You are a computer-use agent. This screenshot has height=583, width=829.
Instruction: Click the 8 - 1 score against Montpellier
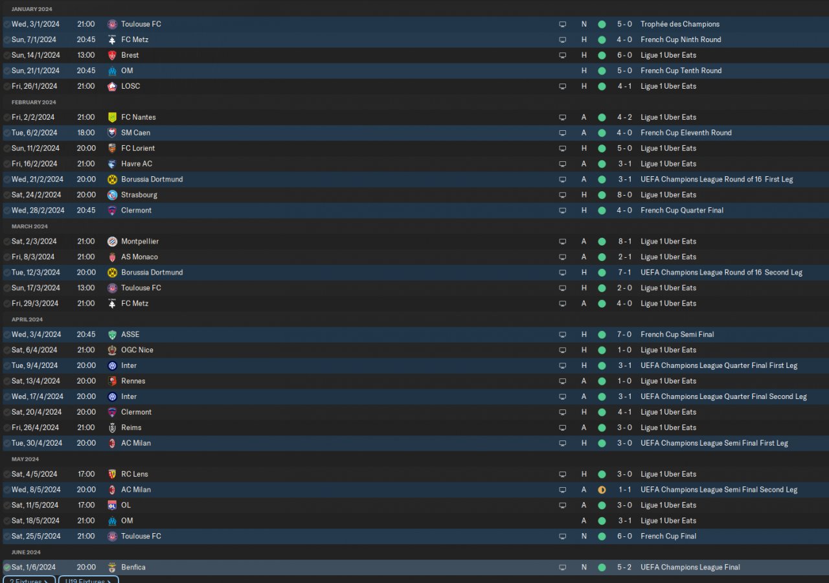pyautogui.click(x=624, y=242)
